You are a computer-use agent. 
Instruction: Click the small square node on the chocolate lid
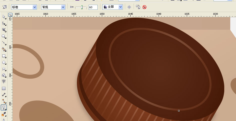coord(179,111)
